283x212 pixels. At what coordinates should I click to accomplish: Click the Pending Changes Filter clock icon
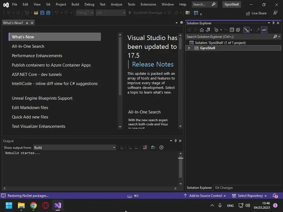tap(216, 30)
